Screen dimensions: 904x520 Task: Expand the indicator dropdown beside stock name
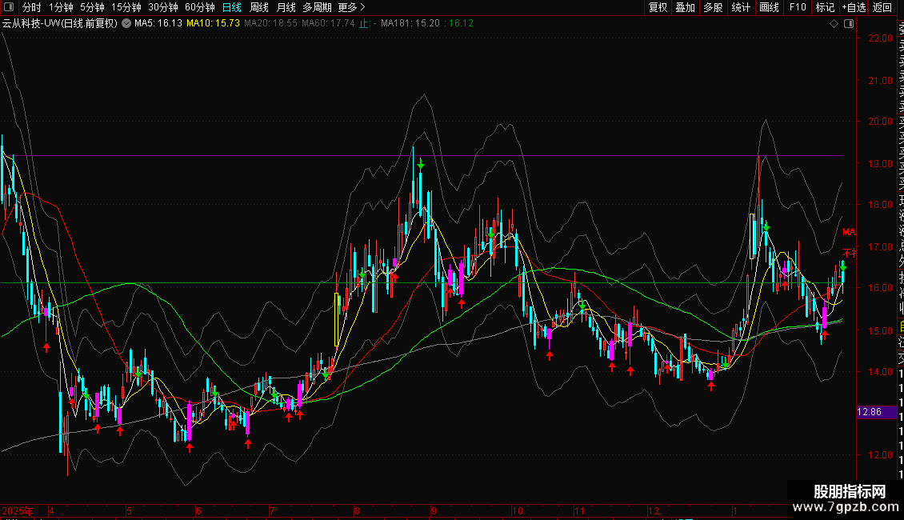click(126, 23)
